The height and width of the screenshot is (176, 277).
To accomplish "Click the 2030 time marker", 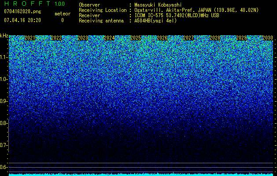I will 268,38.
